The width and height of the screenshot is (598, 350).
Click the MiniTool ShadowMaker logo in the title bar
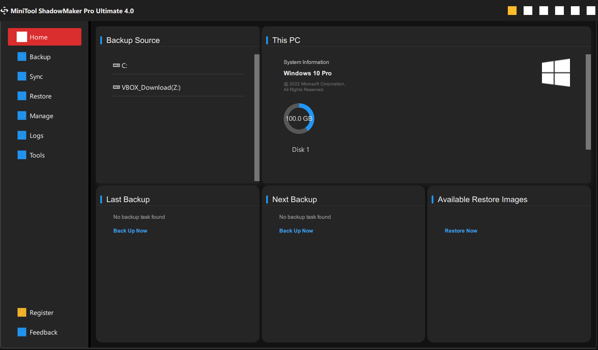4,11
